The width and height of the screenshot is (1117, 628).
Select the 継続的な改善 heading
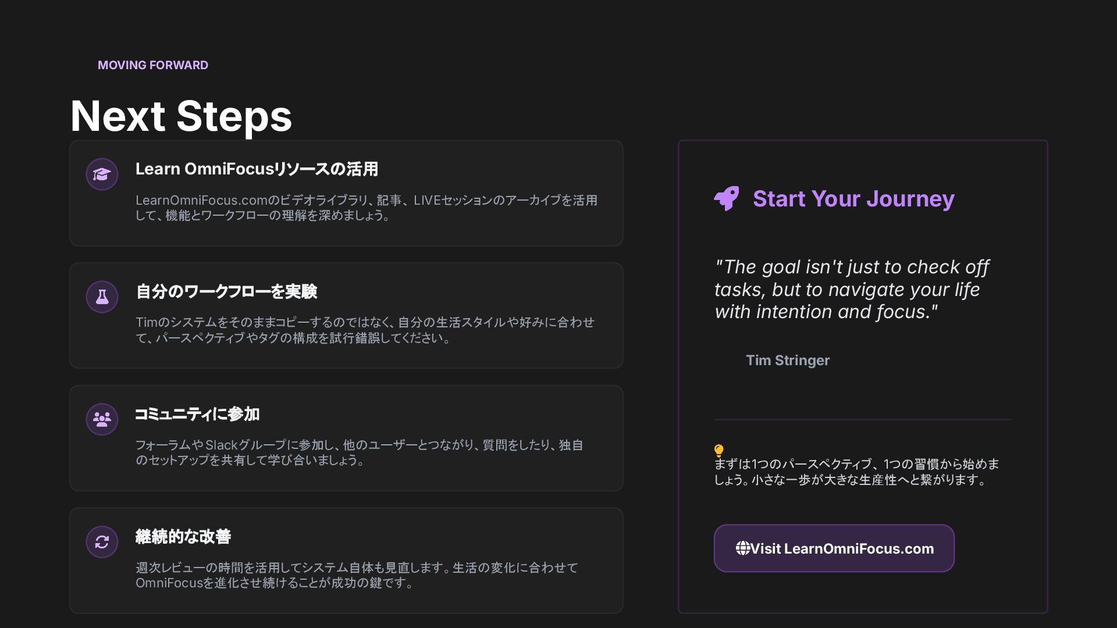[183, 537]
